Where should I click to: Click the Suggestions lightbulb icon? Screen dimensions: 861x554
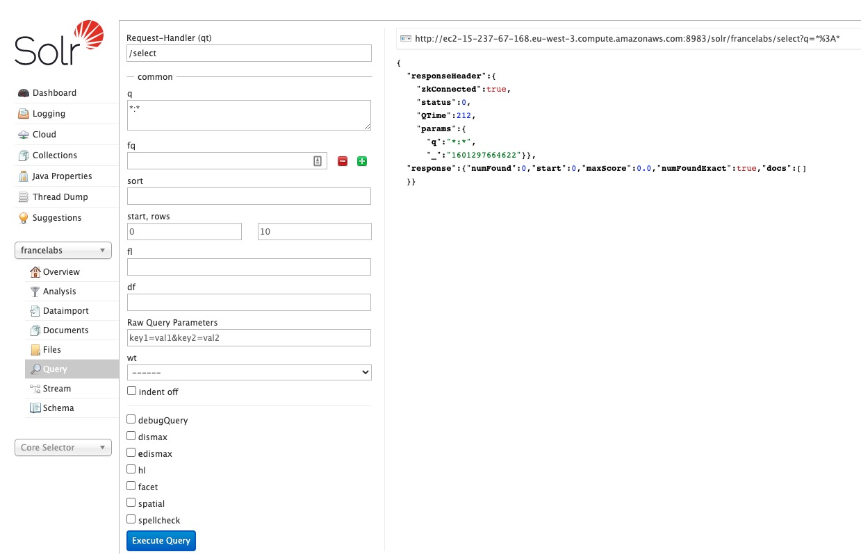[24, 218]
